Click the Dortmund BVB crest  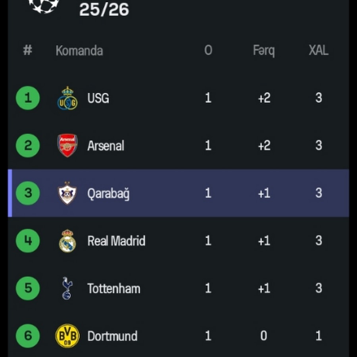[67, 336]
